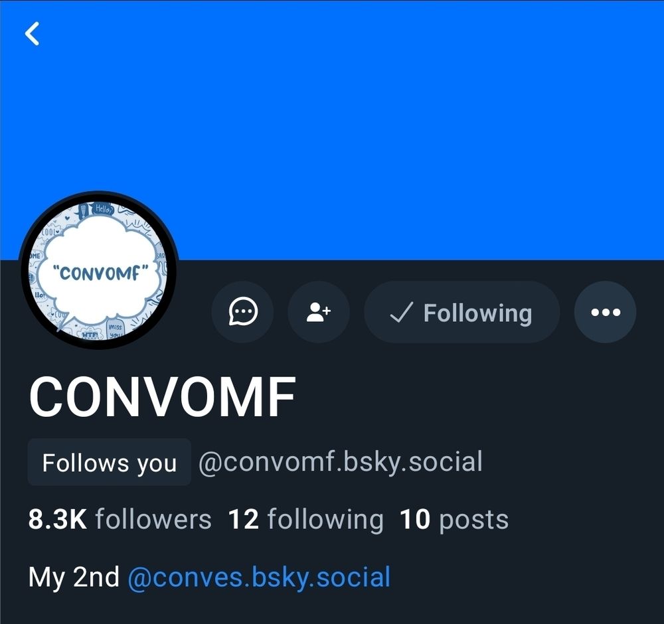Tap the checkmark inside the Following button
This screenshot has height=624, width=664.
click(x=400, y=313)
